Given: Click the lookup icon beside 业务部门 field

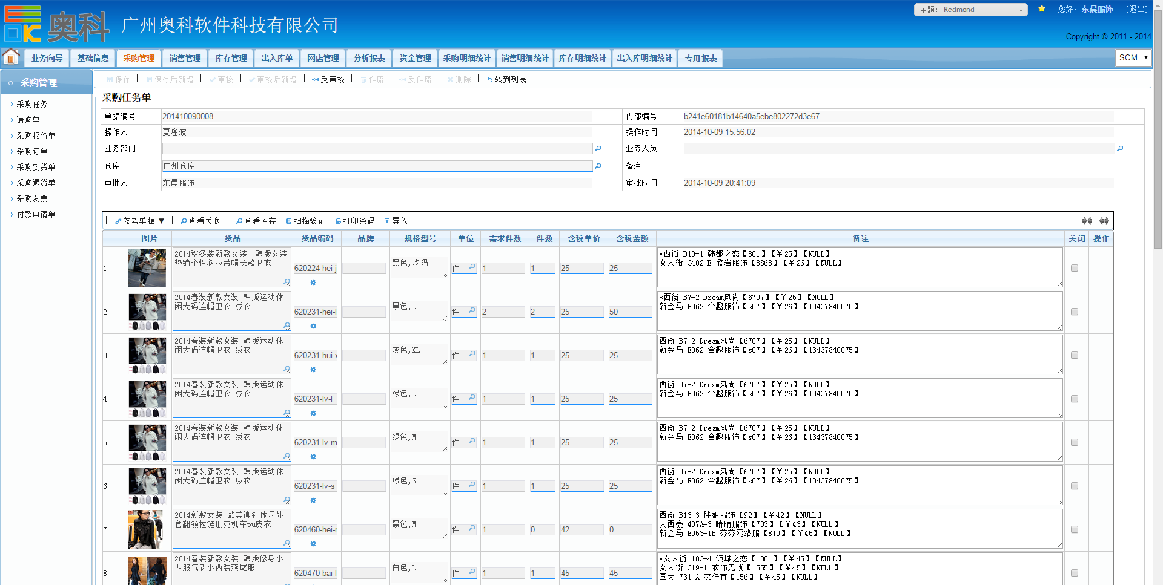Looking at the screenshot, I should point(598,148).
